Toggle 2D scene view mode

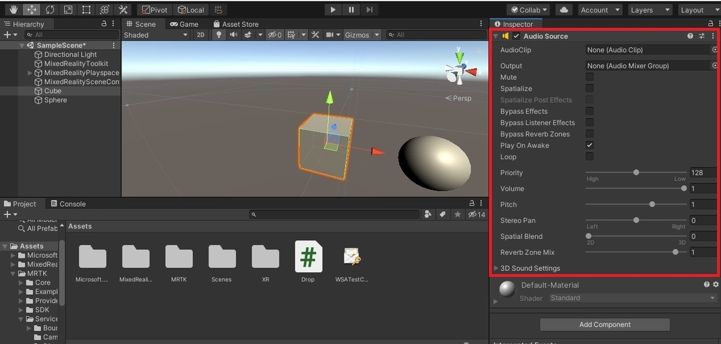[201, 35]
